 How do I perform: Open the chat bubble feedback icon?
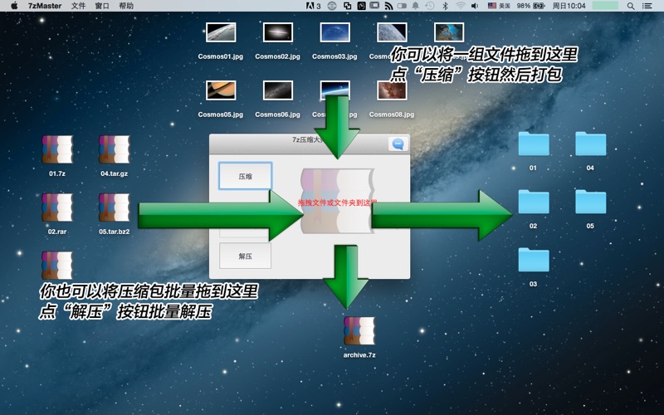tap(398, 144)
